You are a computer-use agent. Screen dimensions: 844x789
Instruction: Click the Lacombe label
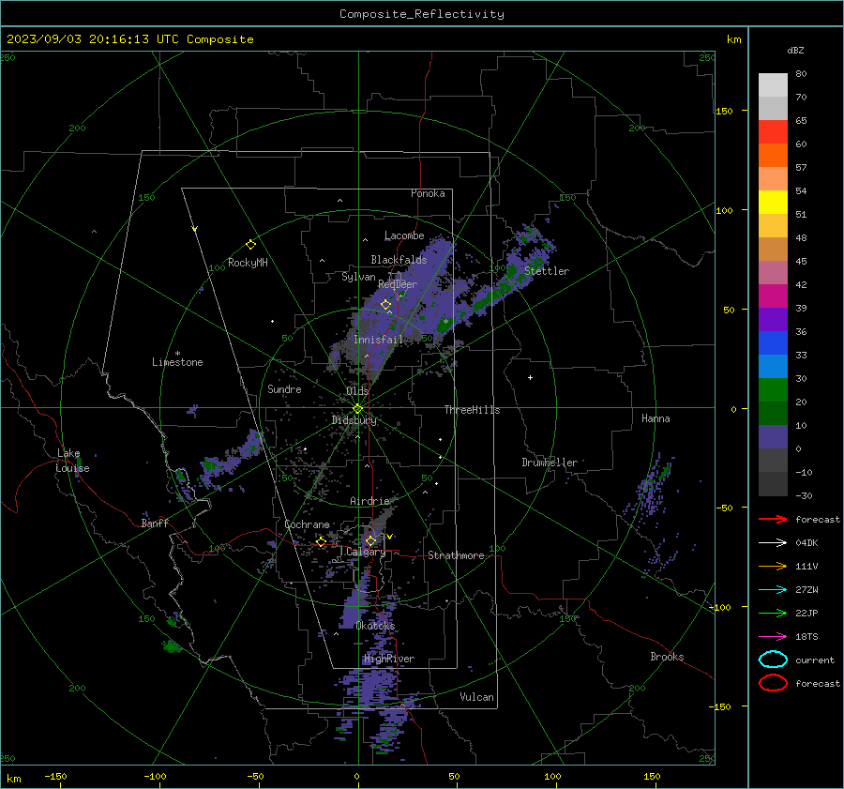click(x=404, y=235)
